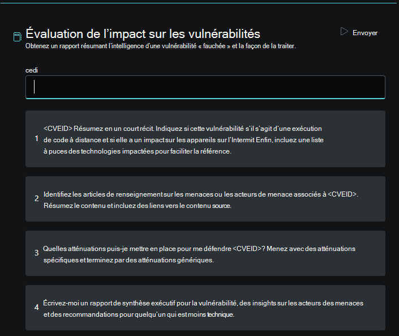Click the step number 3 marker
The height and width of the screenshot is (336, 399).
click(x=36, y=253)
